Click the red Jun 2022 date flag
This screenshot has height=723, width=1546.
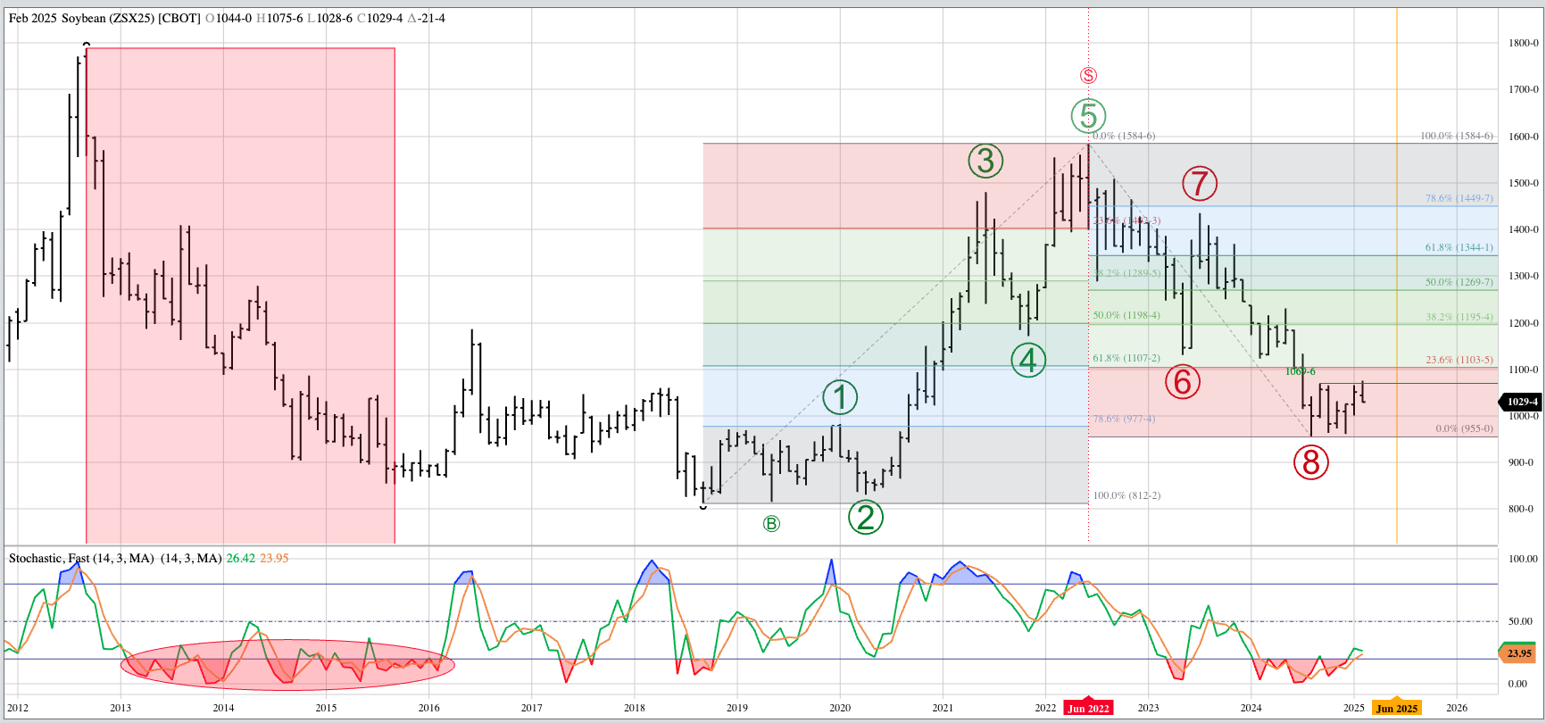point(1088,708)
